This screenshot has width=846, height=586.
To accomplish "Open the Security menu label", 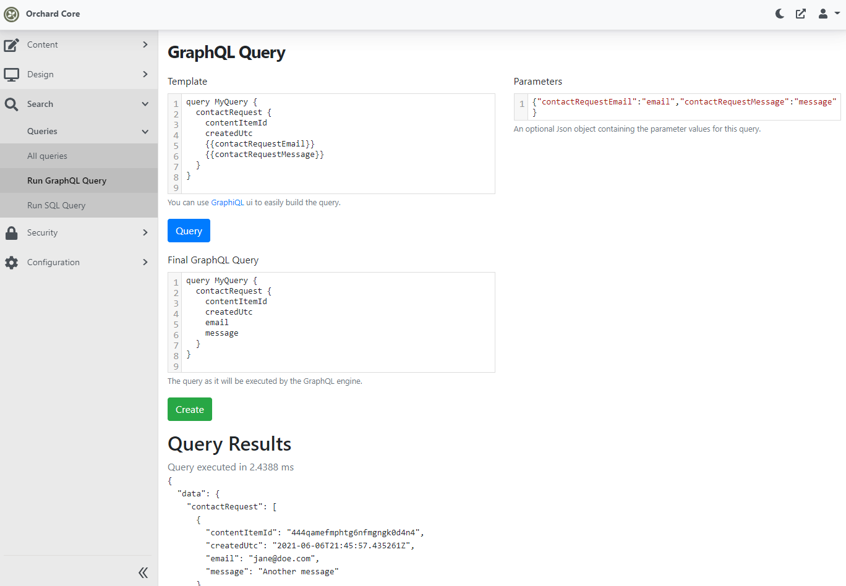I will click(42, 232).
